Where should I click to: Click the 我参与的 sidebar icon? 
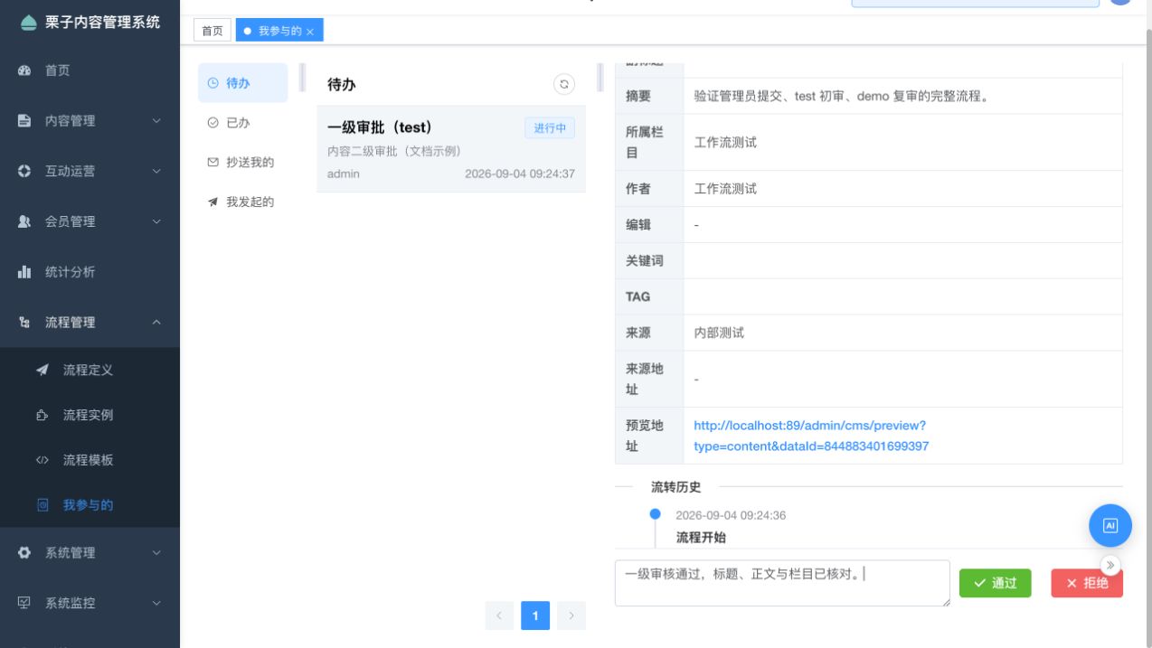pyautogui.click(x=42, y=505)
